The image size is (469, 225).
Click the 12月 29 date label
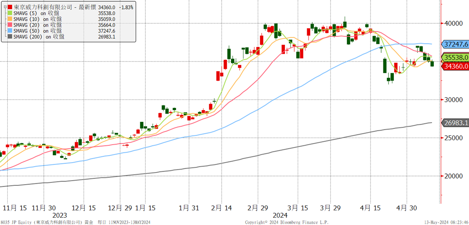[x=119, y=208]
